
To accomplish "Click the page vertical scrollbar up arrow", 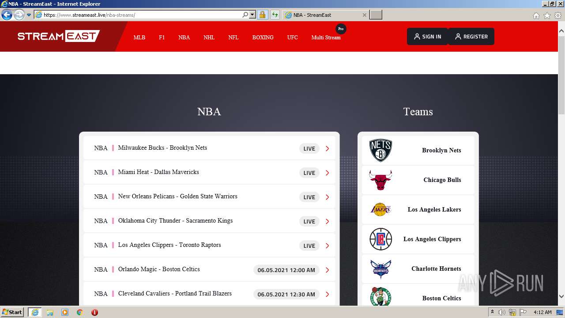I will pos(561,31).
